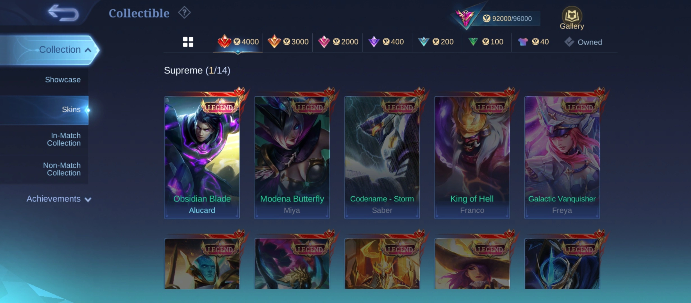
Task: Filter by 400 purple gem tier
Action: [386, 42]
